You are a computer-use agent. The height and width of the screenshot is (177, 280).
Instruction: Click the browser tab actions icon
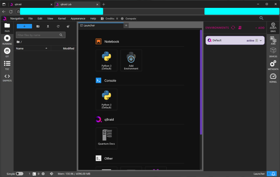pyautogui.click(x=4, y=4)
